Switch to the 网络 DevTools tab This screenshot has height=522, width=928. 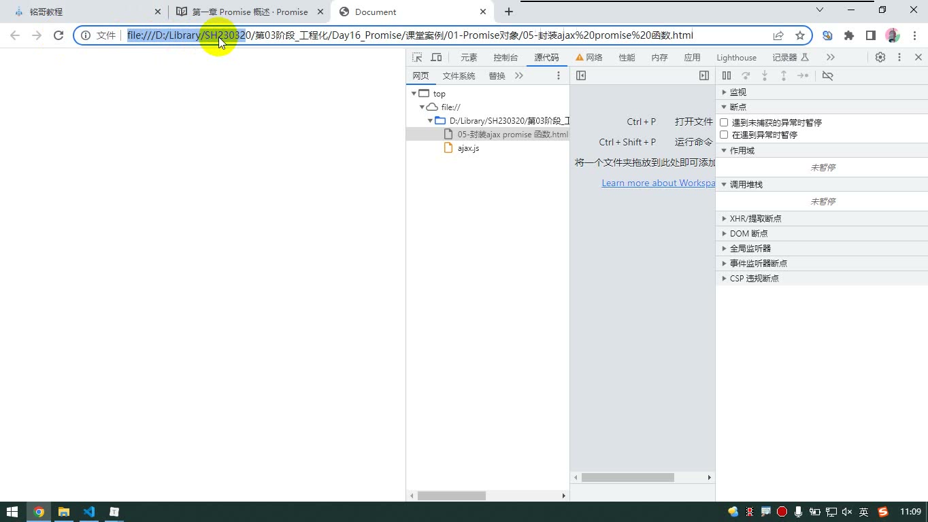coord(589,58)
